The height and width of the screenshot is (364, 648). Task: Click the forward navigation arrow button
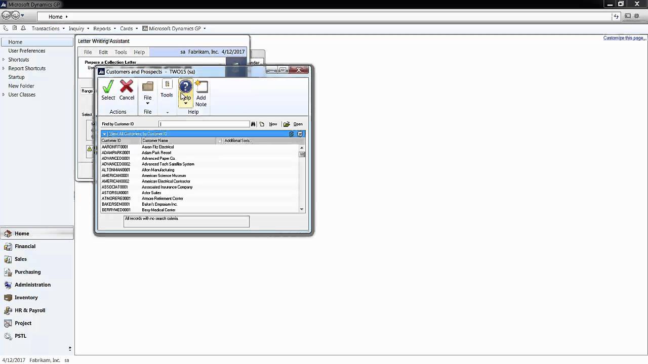(x=15, y=16)
